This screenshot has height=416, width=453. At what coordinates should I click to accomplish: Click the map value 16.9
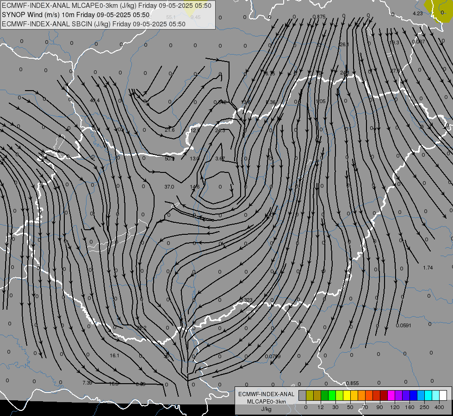[x=114, y=384]
